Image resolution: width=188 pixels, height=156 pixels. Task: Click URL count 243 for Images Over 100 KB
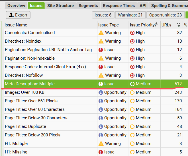(x=178, y=92)
